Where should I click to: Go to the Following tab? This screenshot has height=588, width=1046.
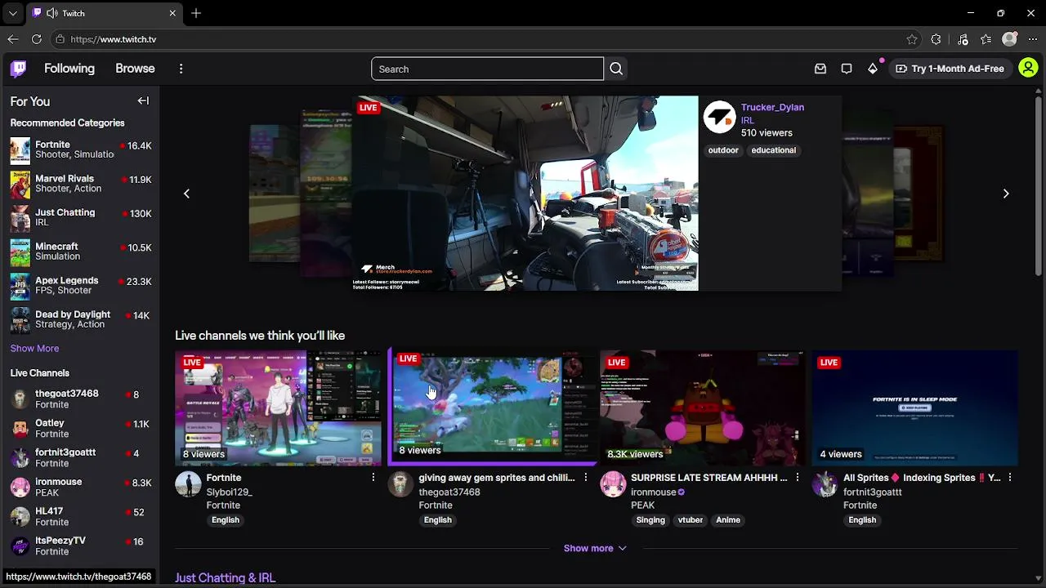point(69,69)
